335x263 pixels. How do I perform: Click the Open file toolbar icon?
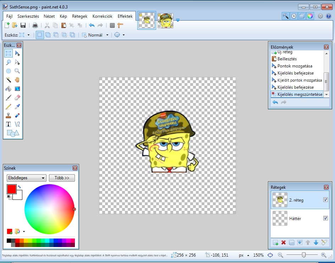click(15, 25)
